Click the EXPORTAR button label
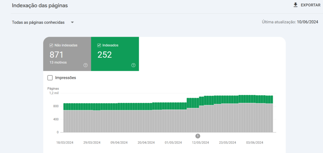323x153 pixels. tap(311, 5)
